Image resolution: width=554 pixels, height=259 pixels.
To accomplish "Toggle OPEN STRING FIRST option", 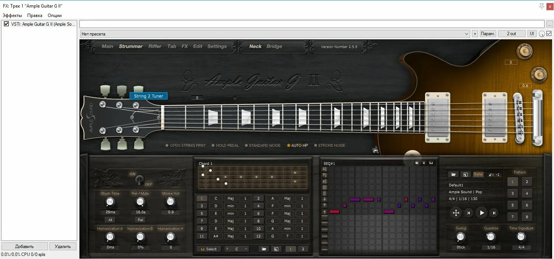I will pyautogui.click(x=185, y=146).
